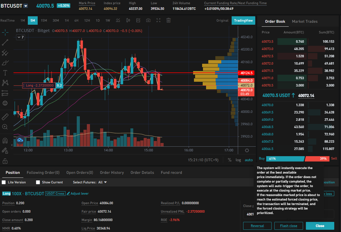
Task: Select the 1M timeframe
Action: click(x=22, y=21)
